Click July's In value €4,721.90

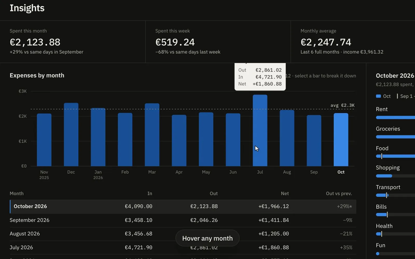139,248
